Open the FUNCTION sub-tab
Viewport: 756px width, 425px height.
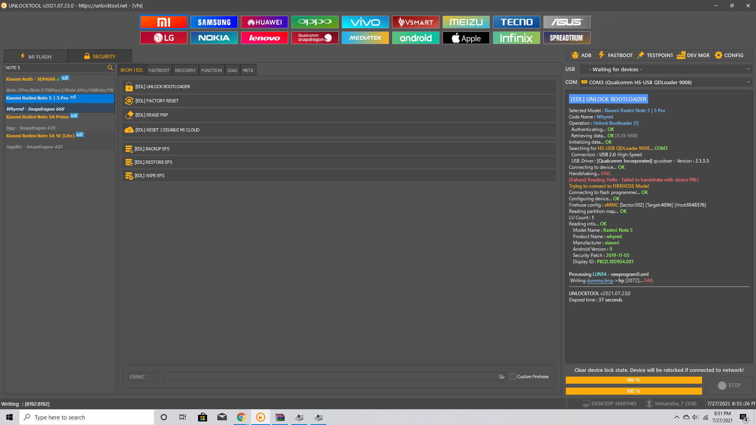pyautogui.click(x=212, y=70)
